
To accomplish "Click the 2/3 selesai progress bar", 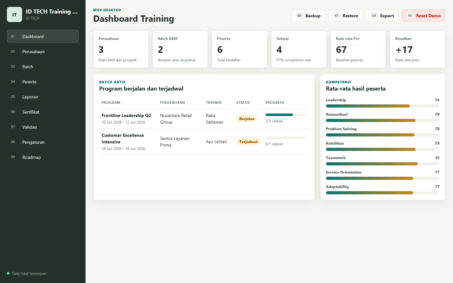I will (x=286, y=115).
